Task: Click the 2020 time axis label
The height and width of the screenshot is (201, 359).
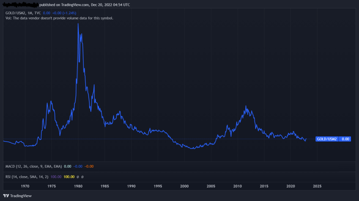Action: pos(290,186)
